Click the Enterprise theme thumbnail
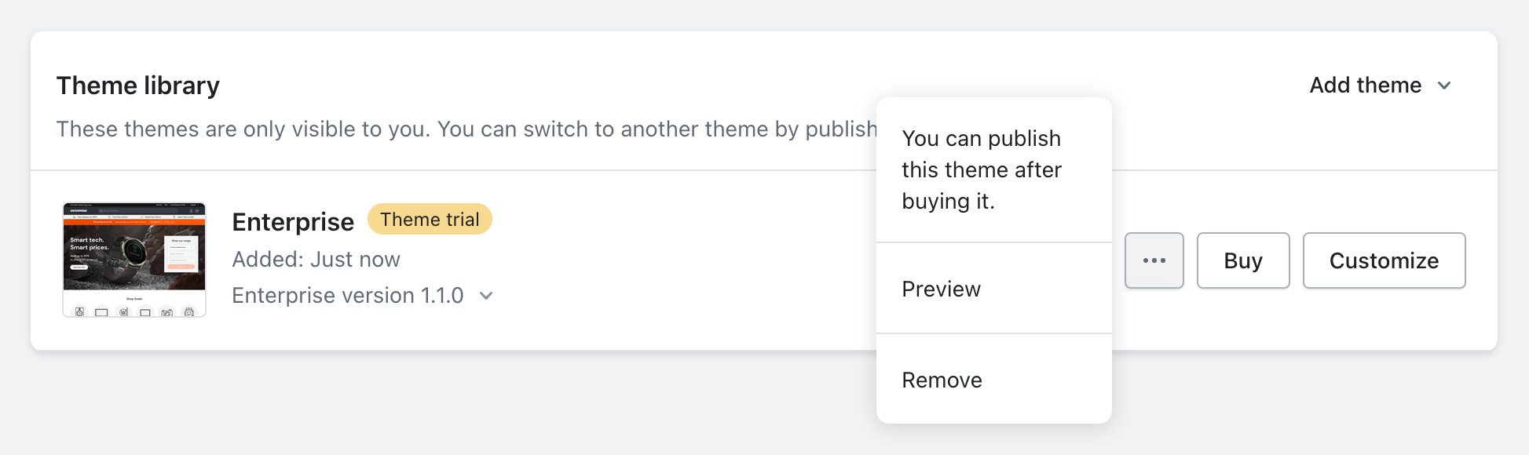This screenshot has height=455, width=1529. coord(134,260)
